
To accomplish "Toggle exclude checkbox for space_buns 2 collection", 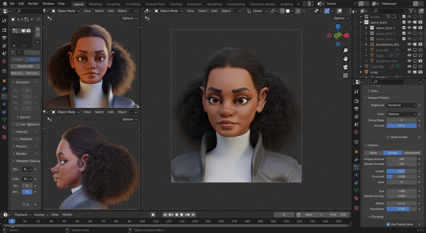I will pos(404,33).
